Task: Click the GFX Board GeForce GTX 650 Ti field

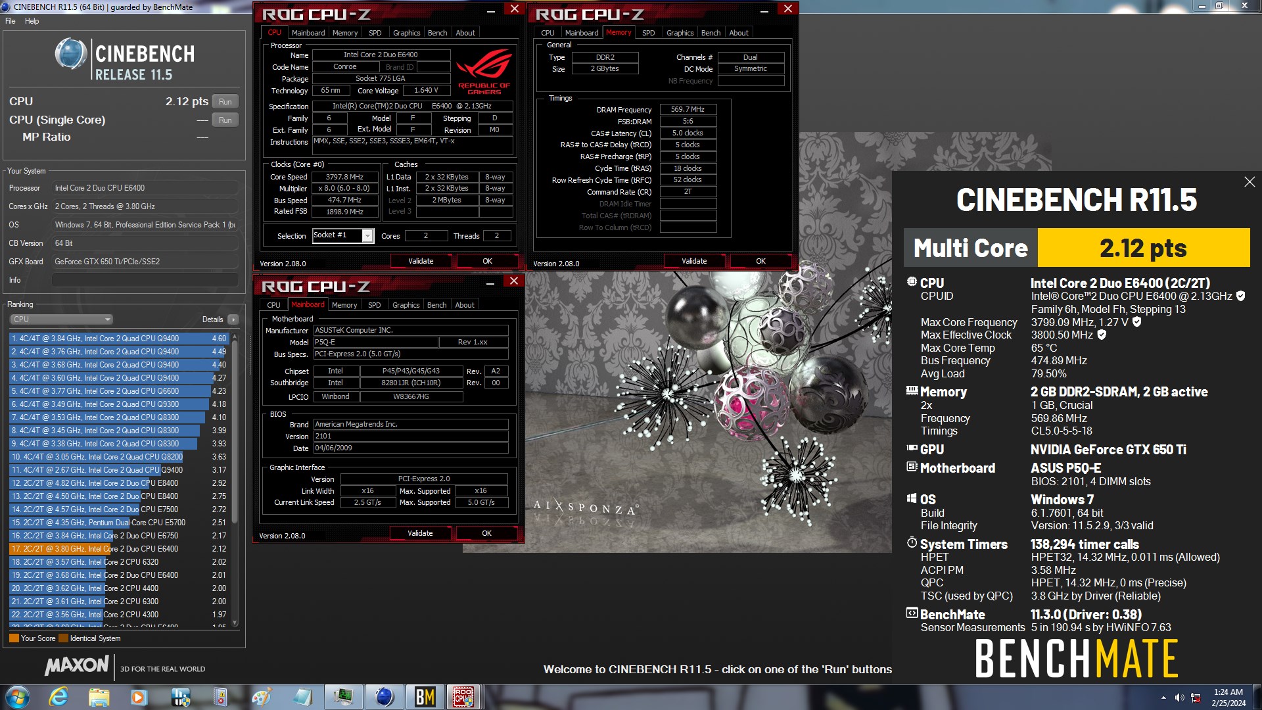Action: (145, 262)
